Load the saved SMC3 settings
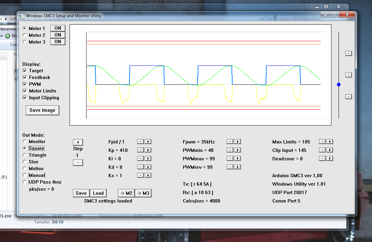Screen dimensions: 372x242 [x=98, y=193]
